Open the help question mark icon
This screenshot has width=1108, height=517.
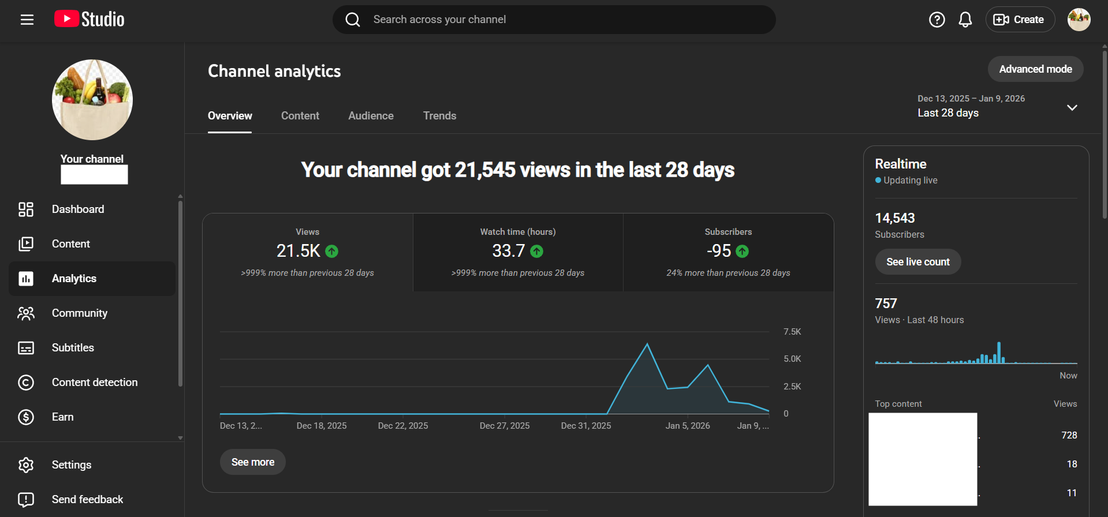point(937,20)
